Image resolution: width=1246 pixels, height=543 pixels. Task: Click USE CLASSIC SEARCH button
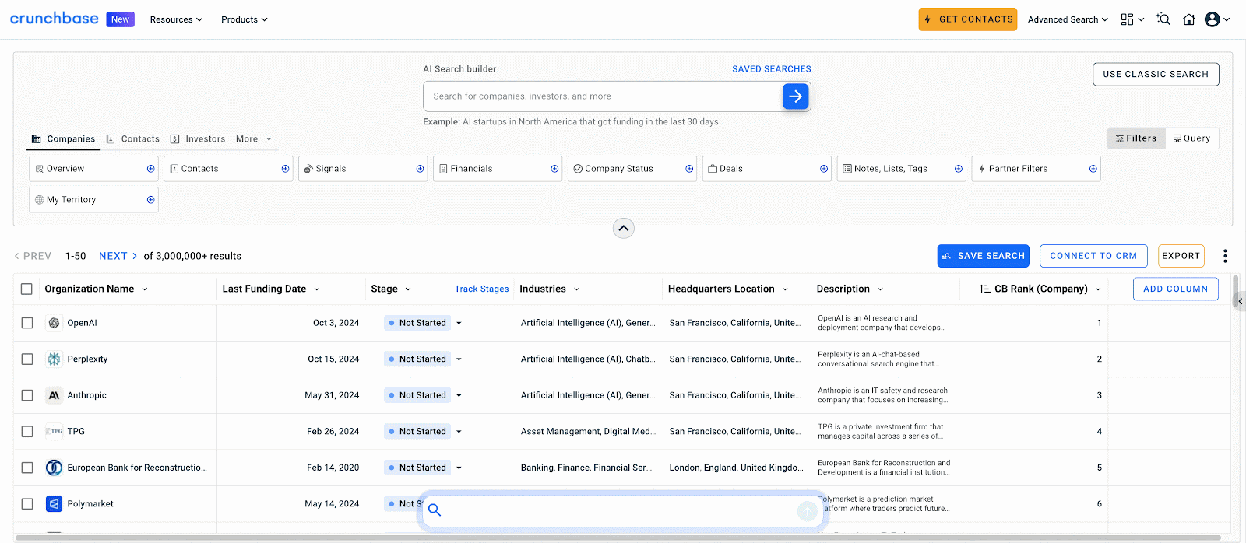pyautogui.click(x=1156, y=75)
